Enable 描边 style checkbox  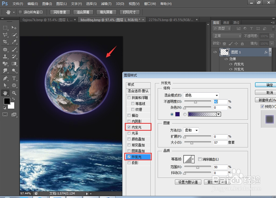pyautogui.click(x=129, y=115)
